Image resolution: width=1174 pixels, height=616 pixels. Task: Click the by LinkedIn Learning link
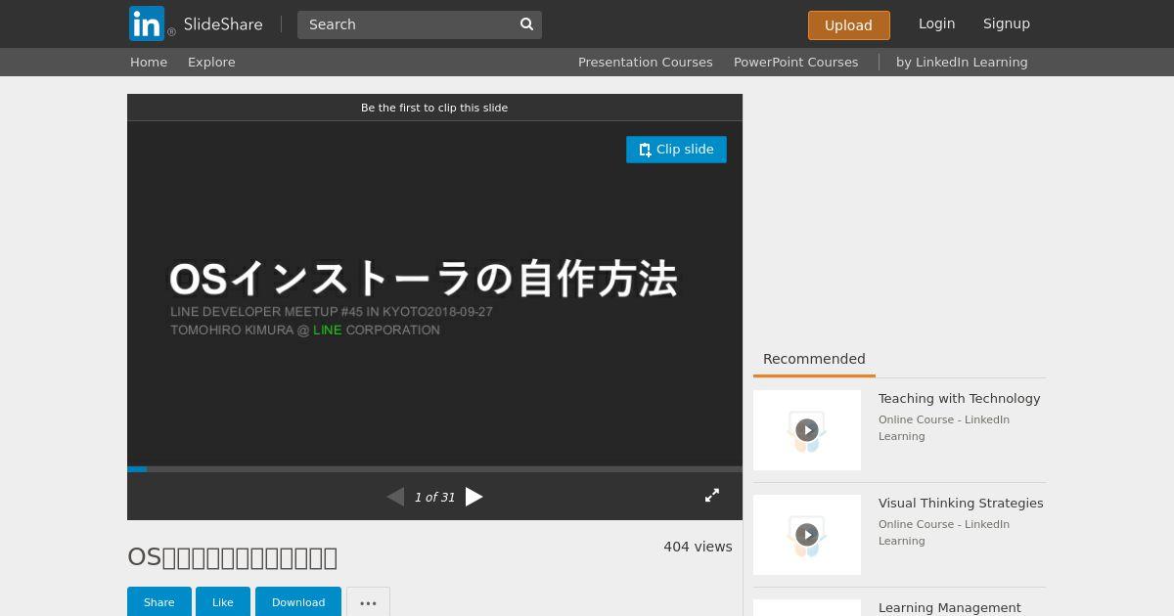[962, 62]
